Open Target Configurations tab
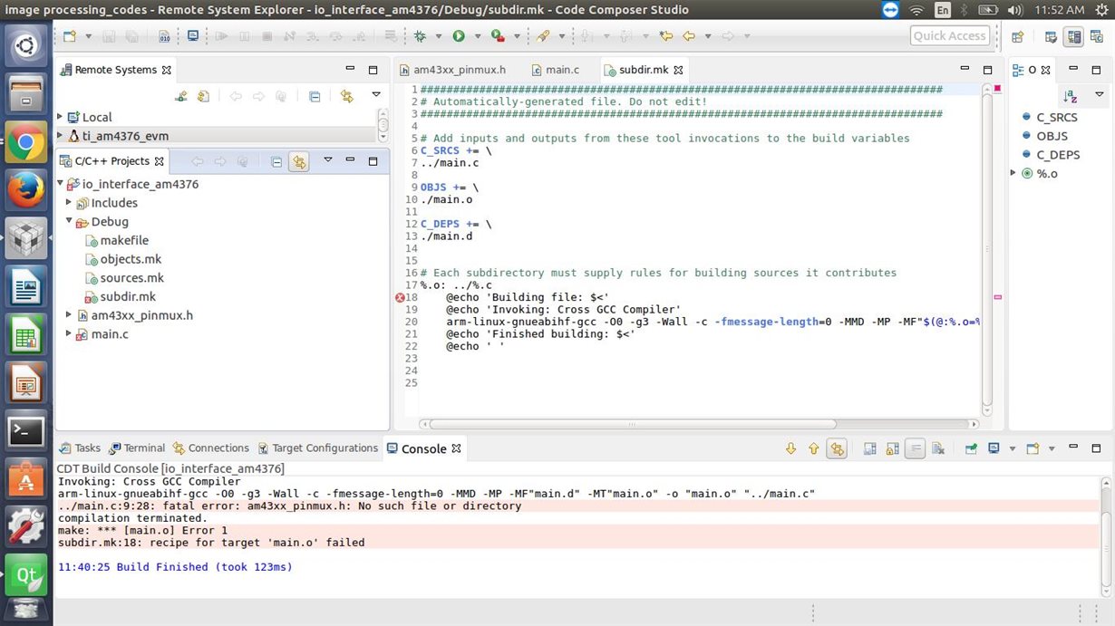1115x626 pixels. [317, 448]
